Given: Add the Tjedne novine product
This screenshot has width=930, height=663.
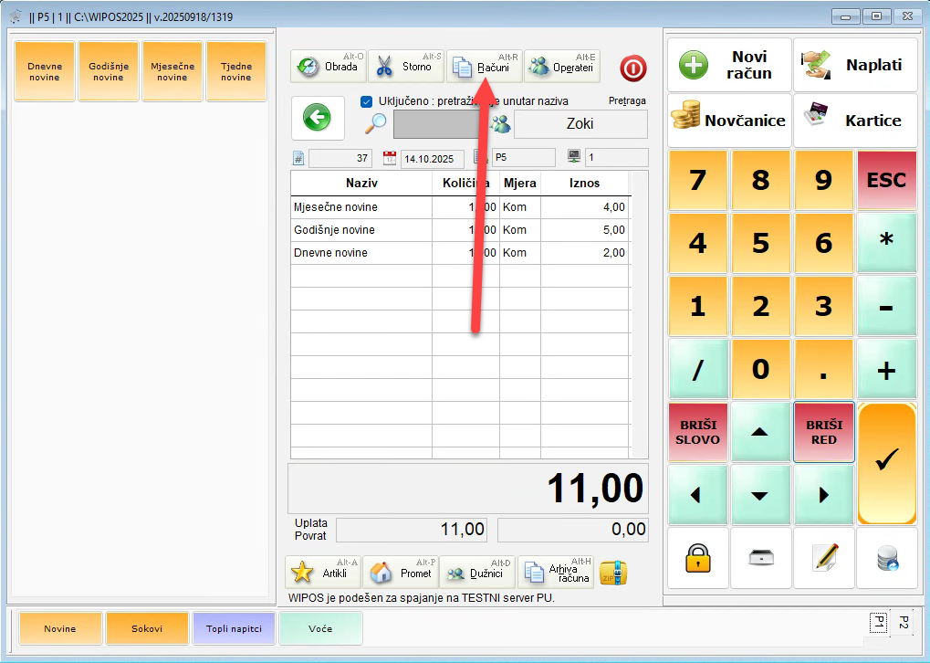Looking at the screenshot, I should (235, 71).
